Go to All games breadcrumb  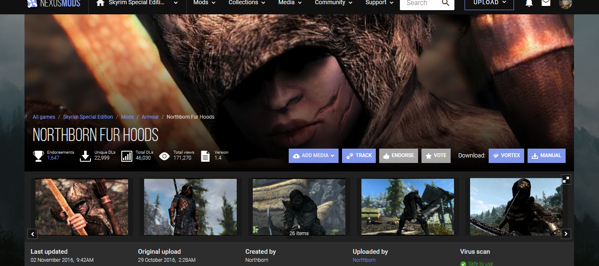[x=44, y=117]
